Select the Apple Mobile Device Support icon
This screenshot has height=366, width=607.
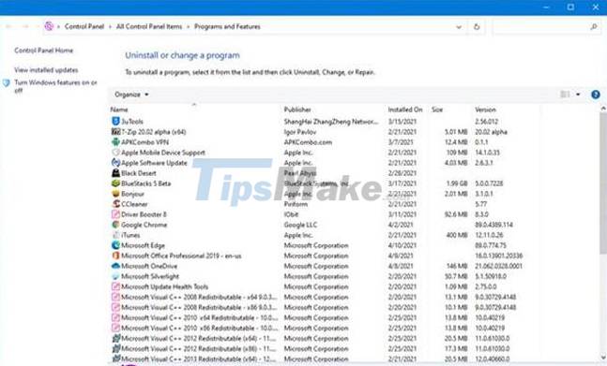click(x=115, y=153)
